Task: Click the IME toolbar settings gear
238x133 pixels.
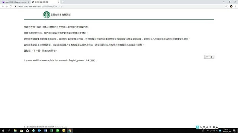Action: coord(217,127)
